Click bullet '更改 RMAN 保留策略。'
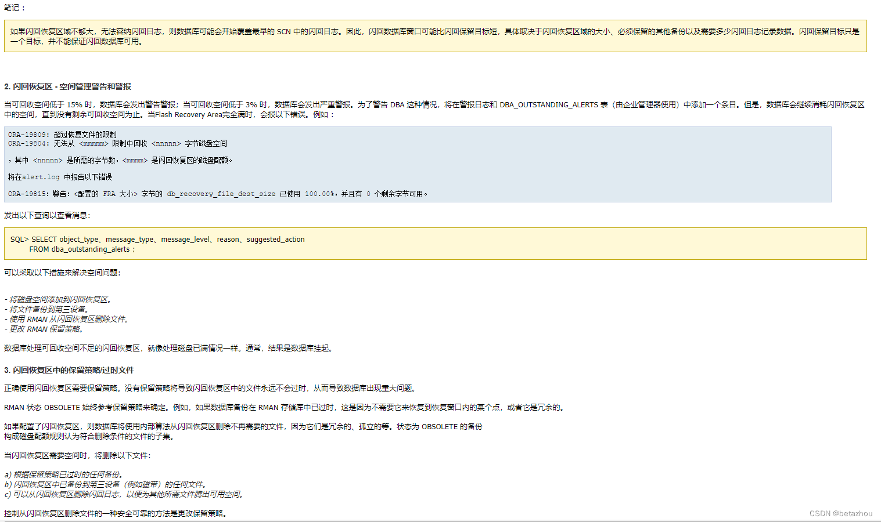 pyautogui.click(x=44, y=329)
